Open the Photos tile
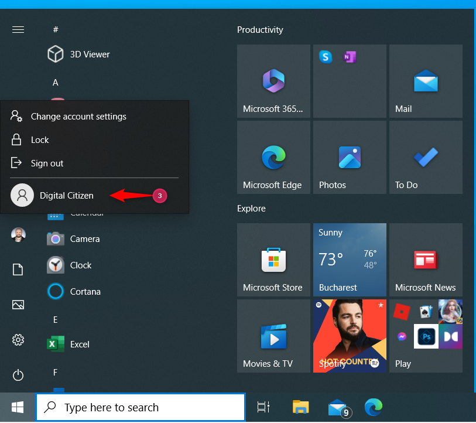 tap(350, 158)
